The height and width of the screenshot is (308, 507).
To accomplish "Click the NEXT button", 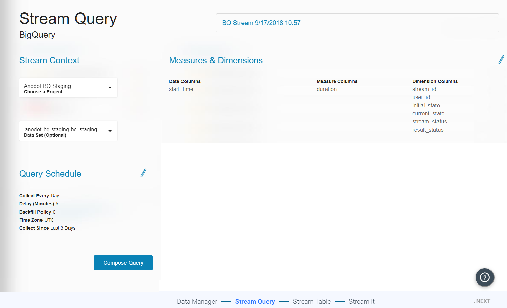I will 483,301.
